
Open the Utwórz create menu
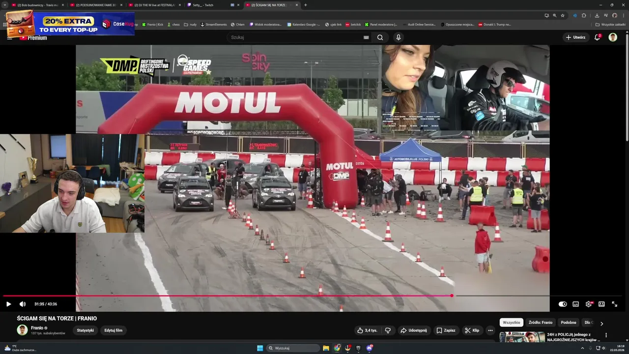pyautogui.click(x=575, y=37)
